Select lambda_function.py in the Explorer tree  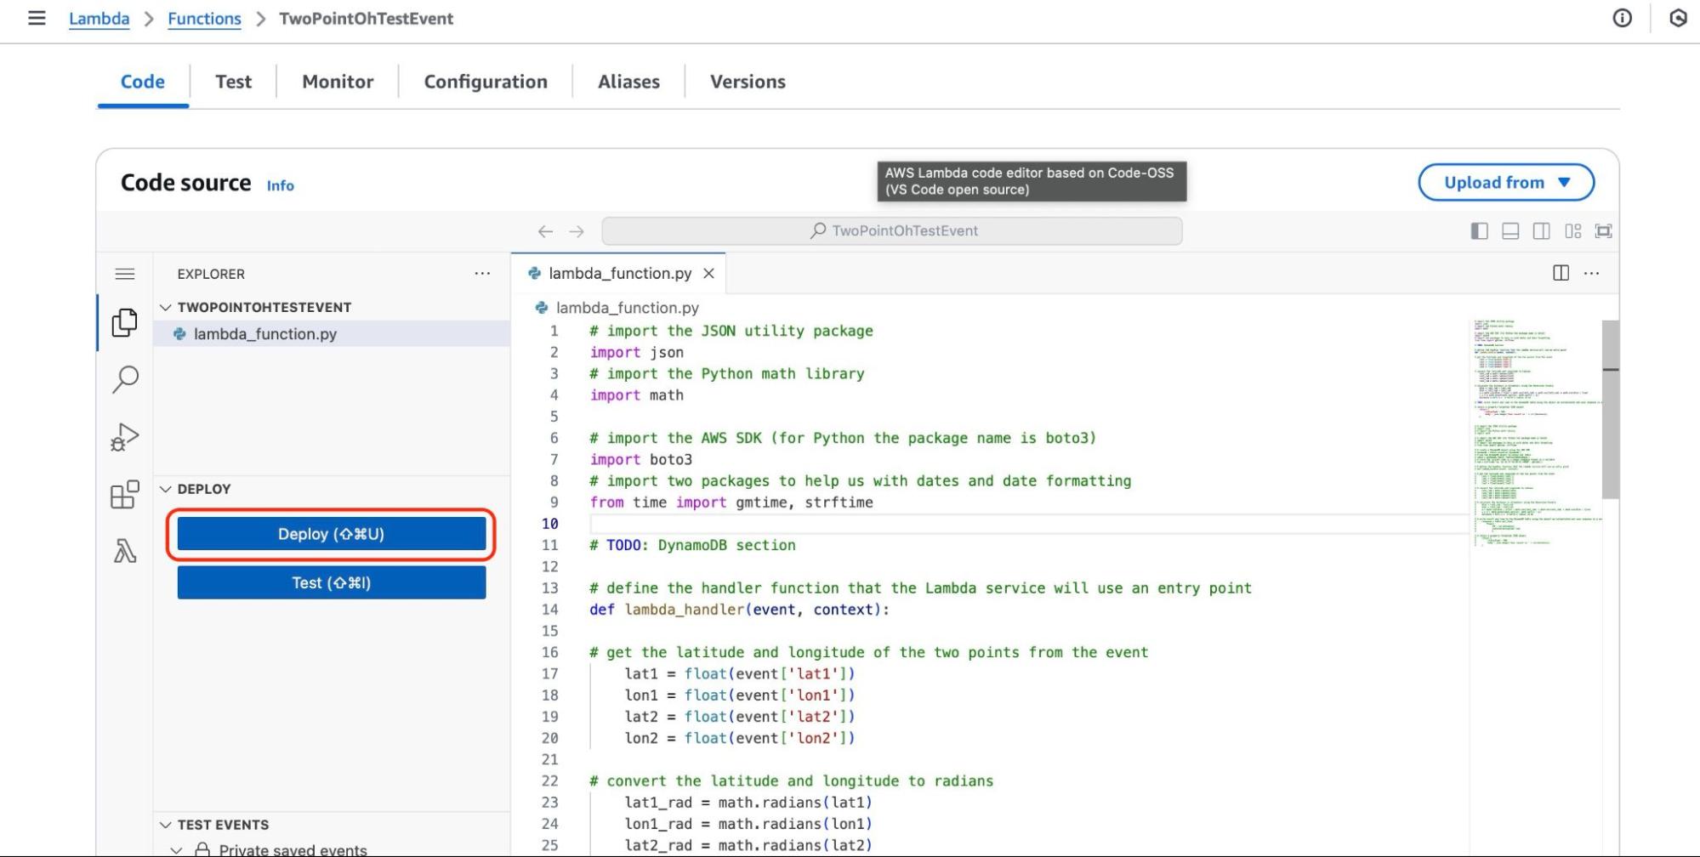332,334
